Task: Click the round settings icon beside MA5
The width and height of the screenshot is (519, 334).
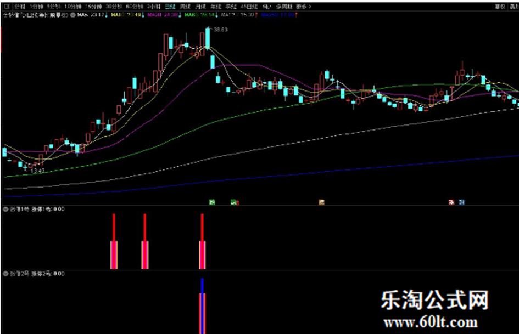Action: coord(72,15)
